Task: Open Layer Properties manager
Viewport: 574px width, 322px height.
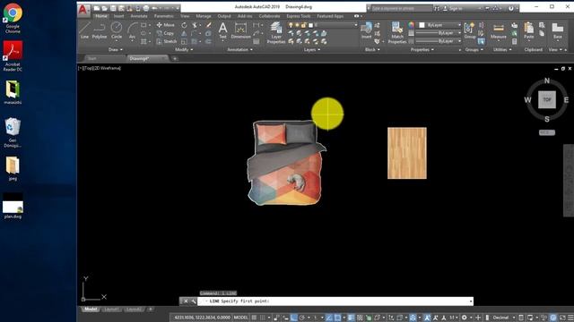Action: (x=276, y=33)
